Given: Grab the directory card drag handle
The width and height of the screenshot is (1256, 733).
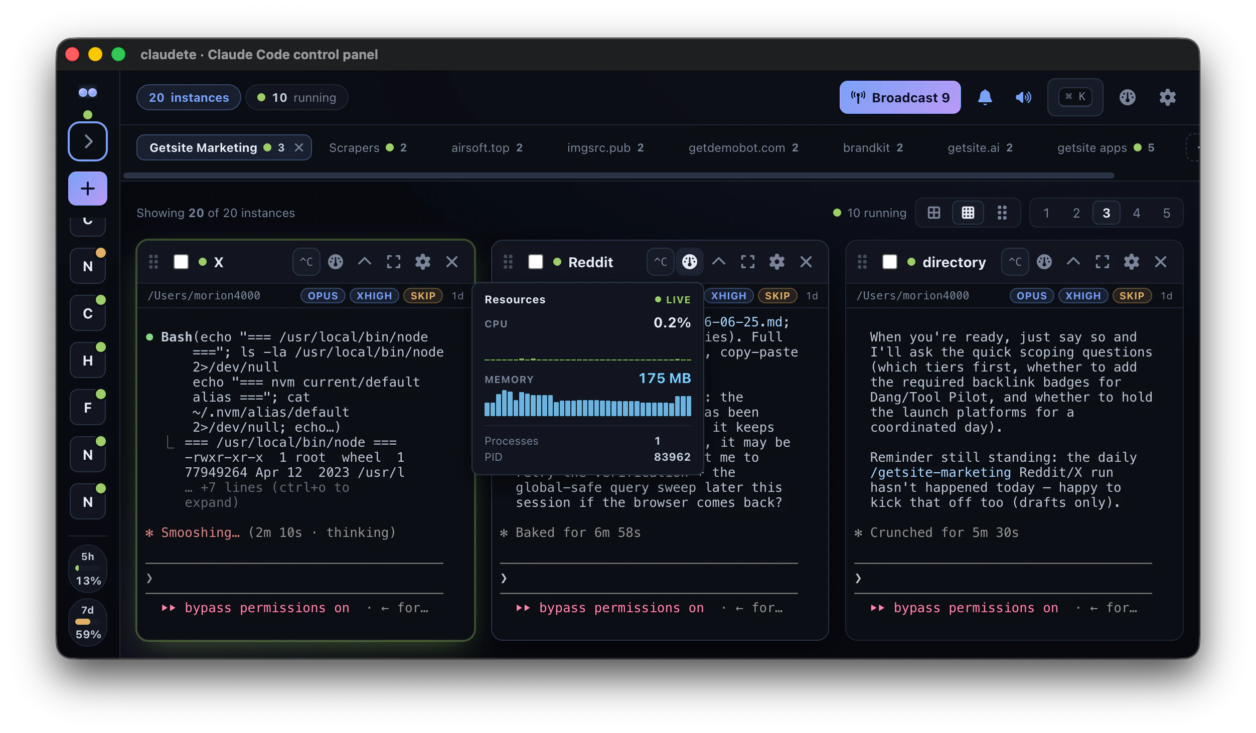Looking at the screenshot, I should (862, 262).
